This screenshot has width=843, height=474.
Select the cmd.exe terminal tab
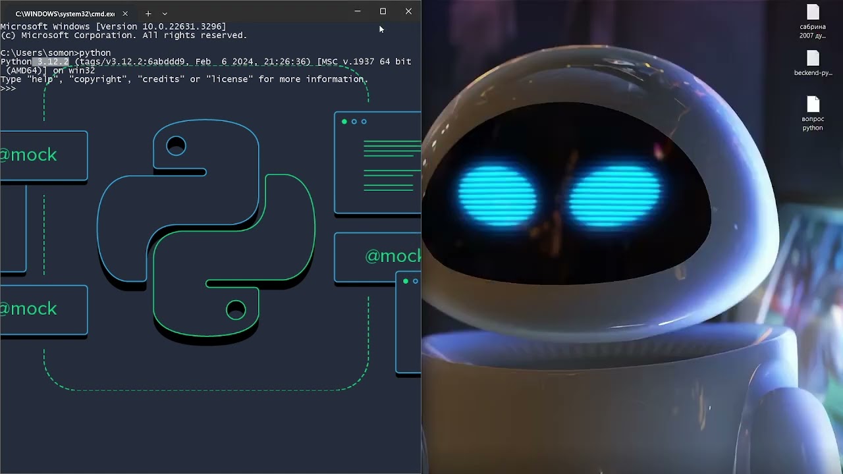click(66, 13)
